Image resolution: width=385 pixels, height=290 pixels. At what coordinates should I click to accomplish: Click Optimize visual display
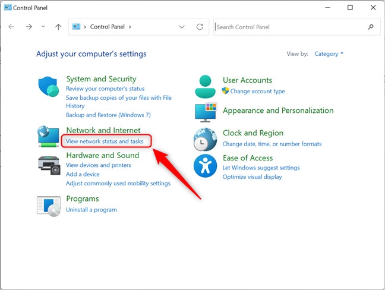point(252,177)
